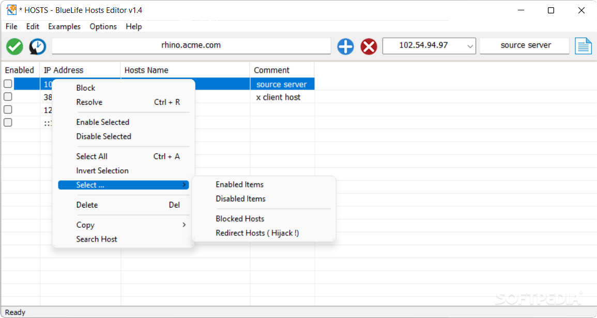Click the green checkmark Save icon
The image size is (597, 318).
point(14,46)
